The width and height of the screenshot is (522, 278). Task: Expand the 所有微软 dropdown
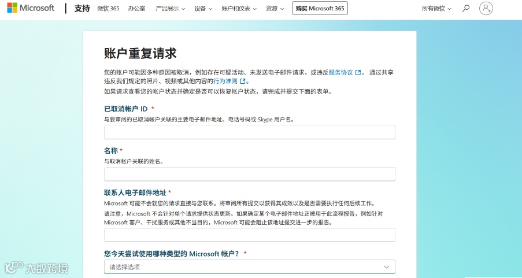tap(436, 8)
